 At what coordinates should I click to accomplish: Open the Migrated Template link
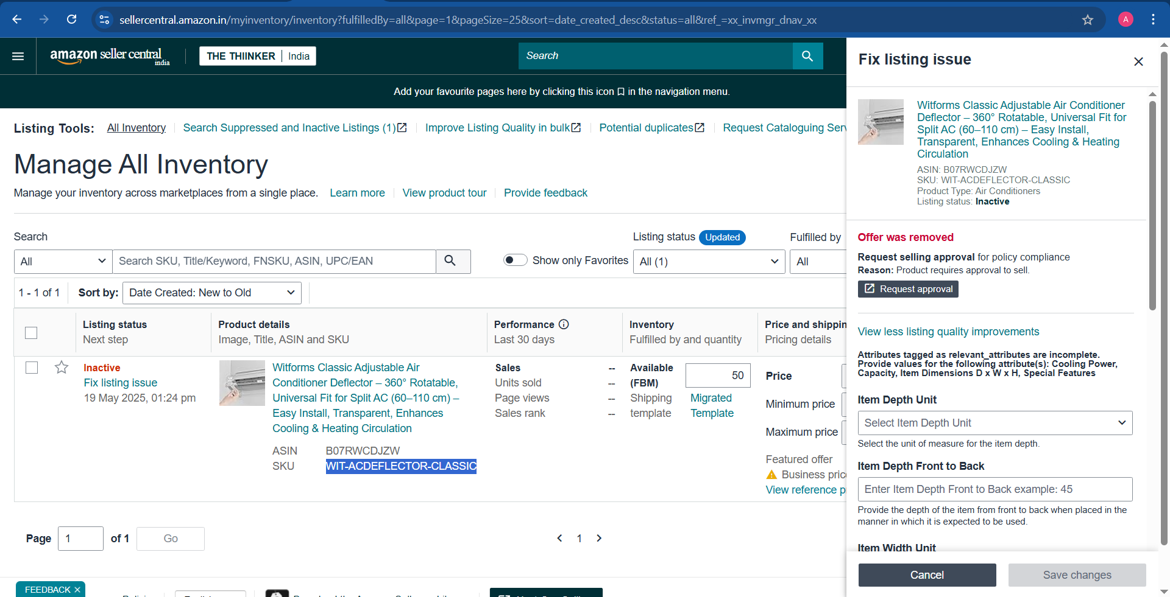pos(712,405)
